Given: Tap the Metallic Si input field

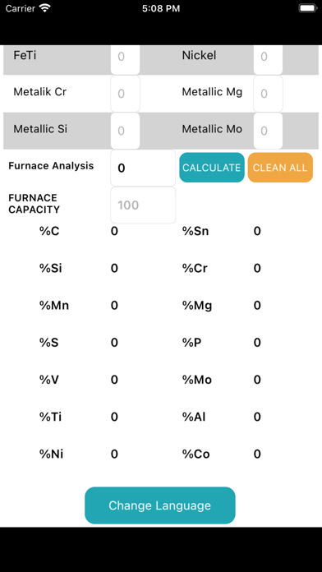Looking at the screenshot, I should coord(125,131).
